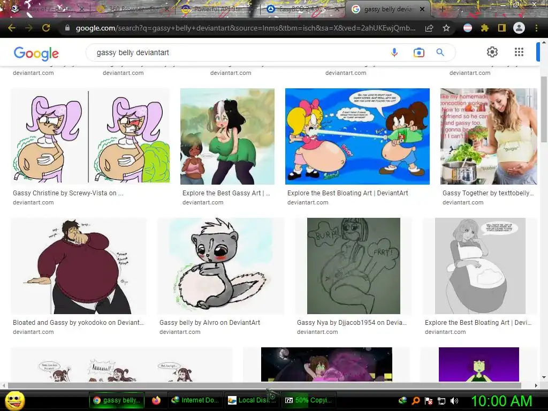Select the gassy belly deviantart tab
The image size is (548, 411).
click(388, 9)
